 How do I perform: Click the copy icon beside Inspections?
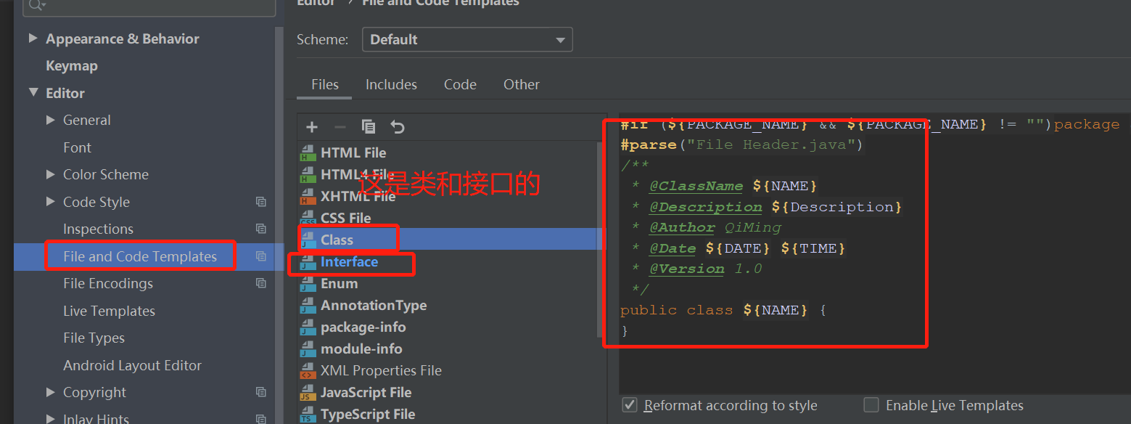pyautogui.click(x=261, y=229)
